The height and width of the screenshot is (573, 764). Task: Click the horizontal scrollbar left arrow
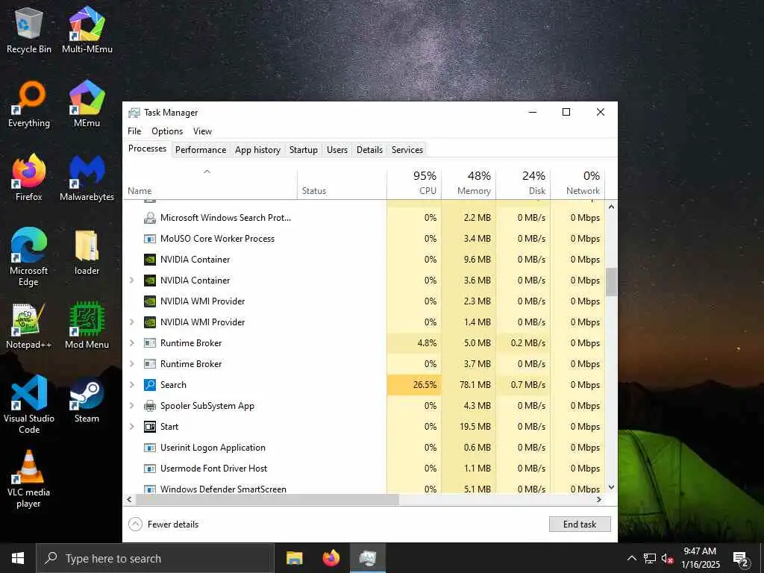129,499
